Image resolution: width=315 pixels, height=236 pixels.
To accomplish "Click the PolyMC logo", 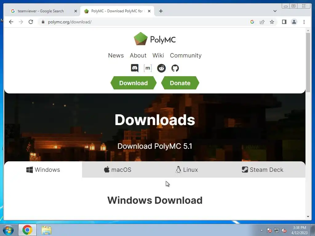I will click(x=155, y=39).
